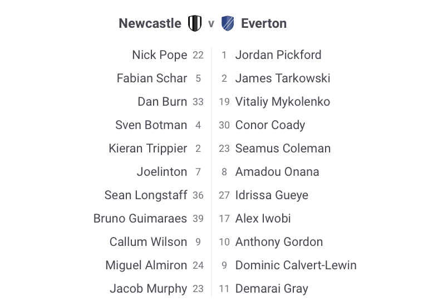423x306 pixels.
Task: Click the Newcastle club crest icon
Action: tap(194, 23)
